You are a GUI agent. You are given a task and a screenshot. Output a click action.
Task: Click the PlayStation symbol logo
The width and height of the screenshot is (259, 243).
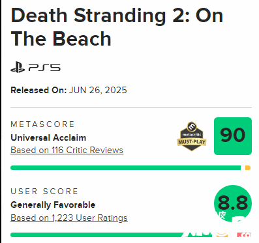click(18, 68)
